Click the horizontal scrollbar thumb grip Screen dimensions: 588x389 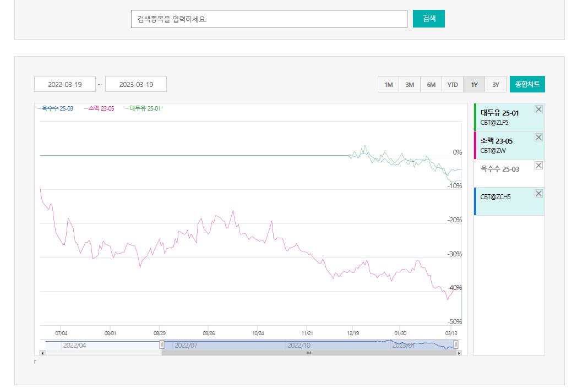(309, 353)
